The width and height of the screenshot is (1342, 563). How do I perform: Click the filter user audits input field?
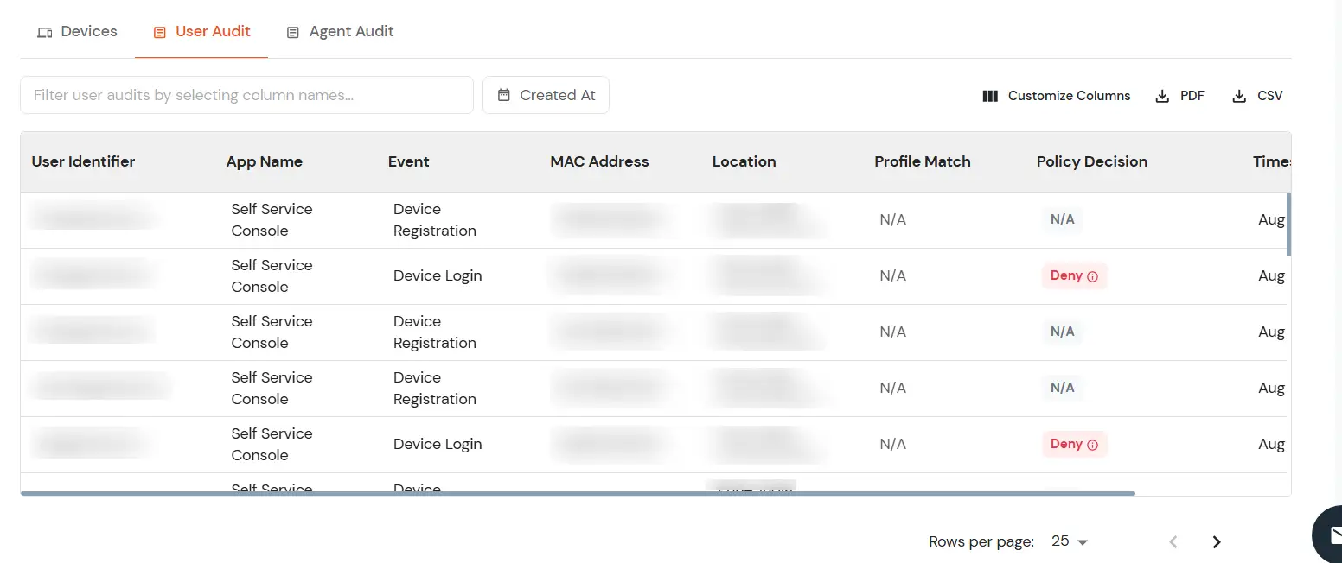point(246,95)
